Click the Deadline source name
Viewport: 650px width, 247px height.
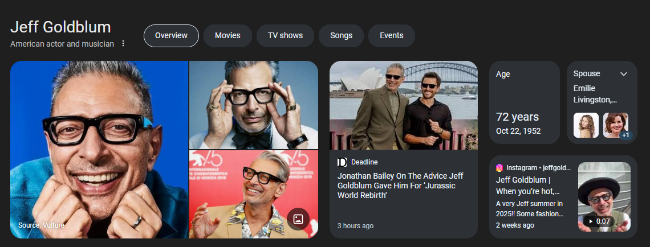364,162
